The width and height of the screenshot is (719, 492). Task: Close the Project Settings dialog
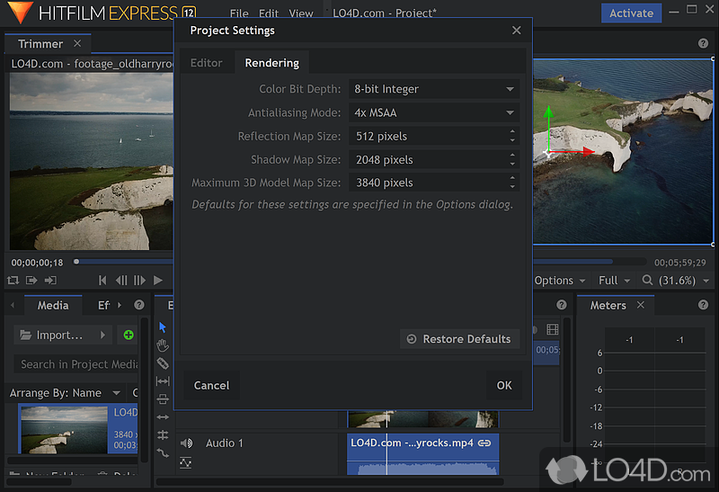[x=516, y=31]
